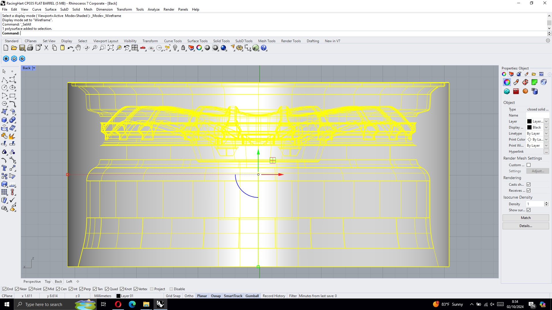This screenshot has width=552, height=310.
Task: Click the Match button
Action: (526, 218)
